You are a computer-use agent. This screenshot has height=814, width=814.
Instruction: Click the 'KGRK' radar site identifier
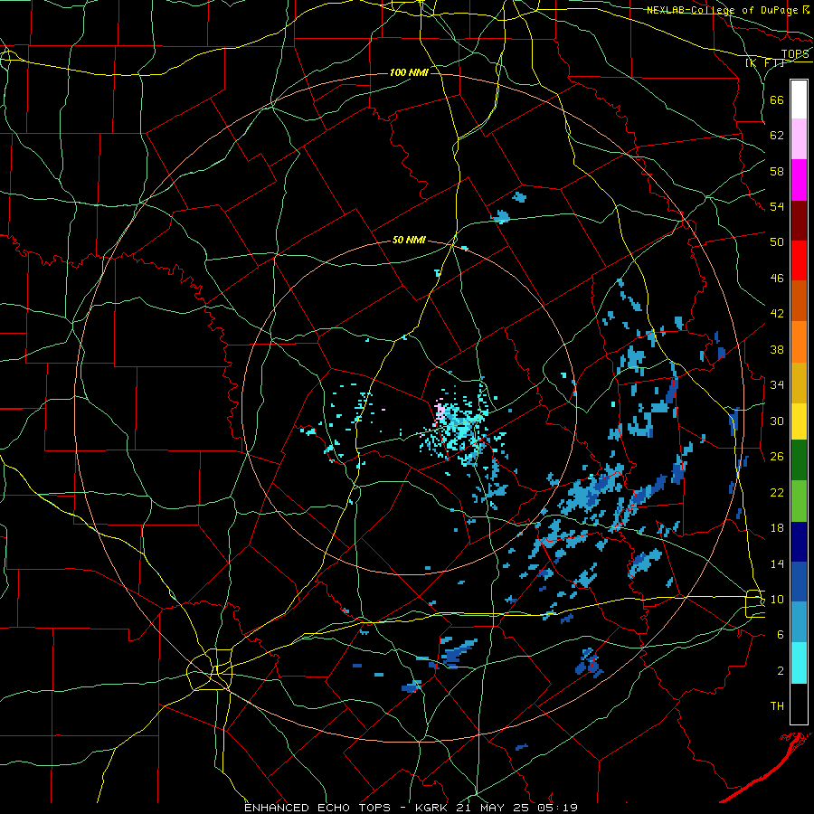(433, 808)
